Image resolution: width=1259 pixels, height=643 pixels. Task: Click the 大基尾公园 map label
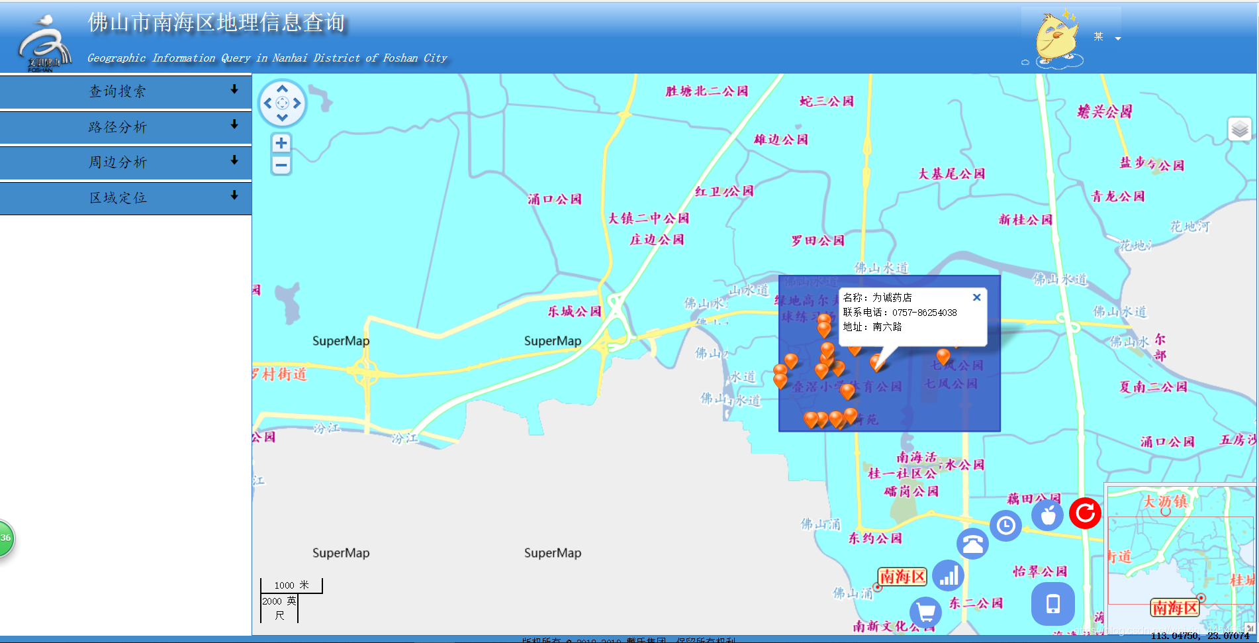pos(951,173)
